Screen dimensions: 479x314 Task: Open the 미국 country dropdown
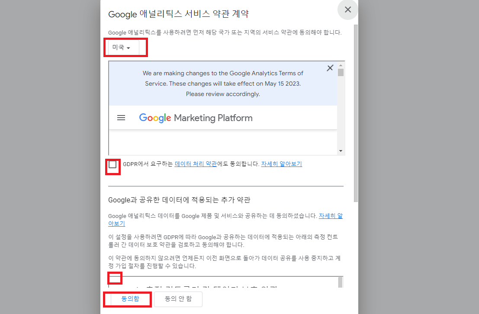coord(124,47)
